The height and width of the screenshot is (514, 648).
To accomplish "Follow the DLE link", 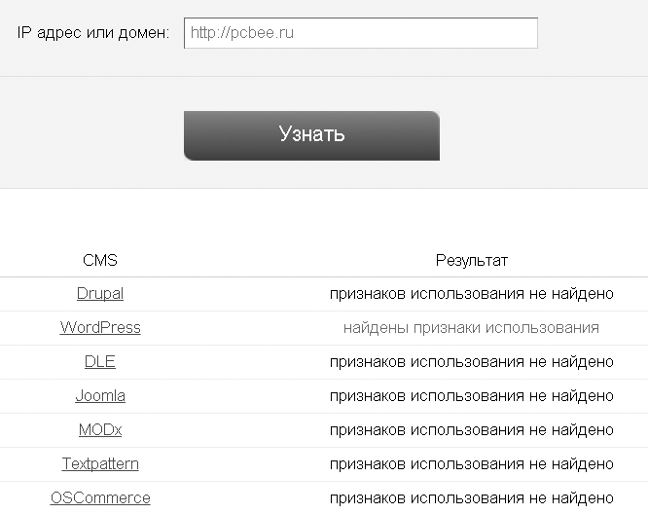I will [x=100, y=362].
